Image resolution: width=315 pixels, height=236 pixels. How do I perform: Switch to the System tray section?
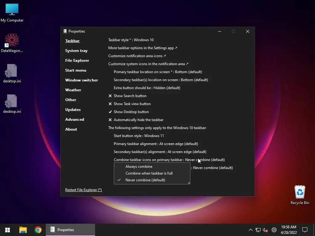[76, 51]
